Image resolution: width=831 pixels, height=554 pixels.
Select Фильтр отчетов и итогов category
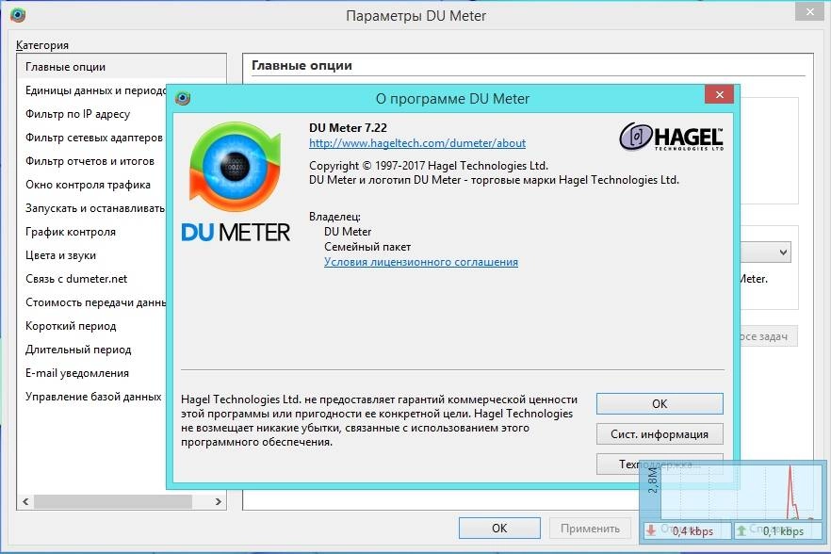[92, 161]
